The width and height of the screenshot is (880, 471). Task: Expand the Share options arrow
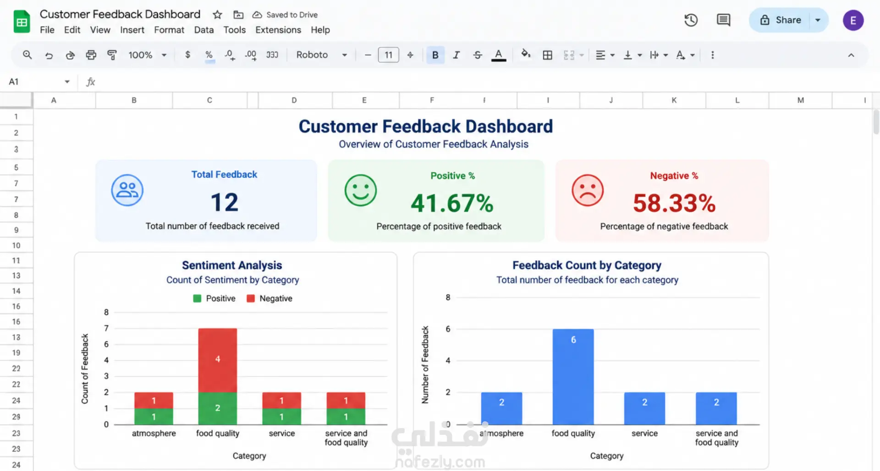pyautogui.click(x=818, y=20)
